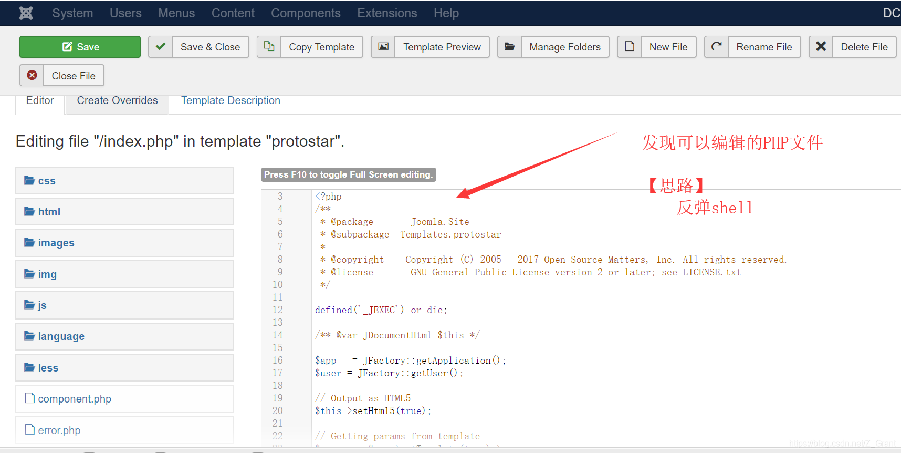Click the folder icon of Manage Folders

point(509,47)
